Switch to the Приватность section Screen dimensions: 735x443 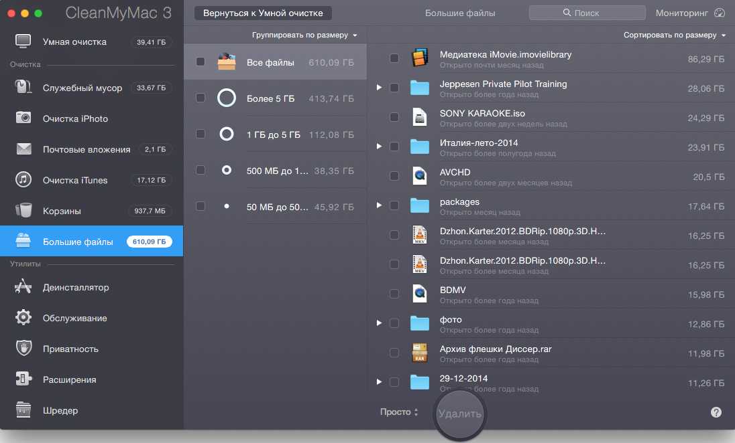70,349
